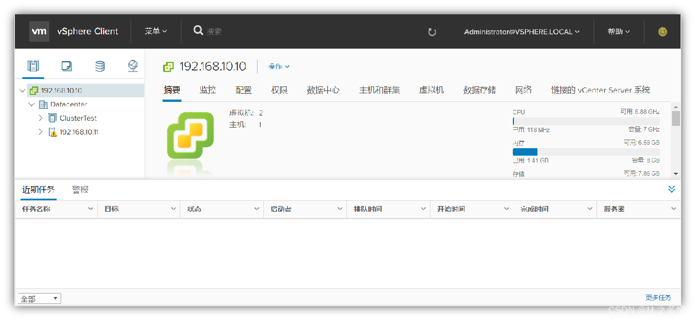Open the 排队时间 column filter chevron
696x321 pixels.
pos(424,209)
